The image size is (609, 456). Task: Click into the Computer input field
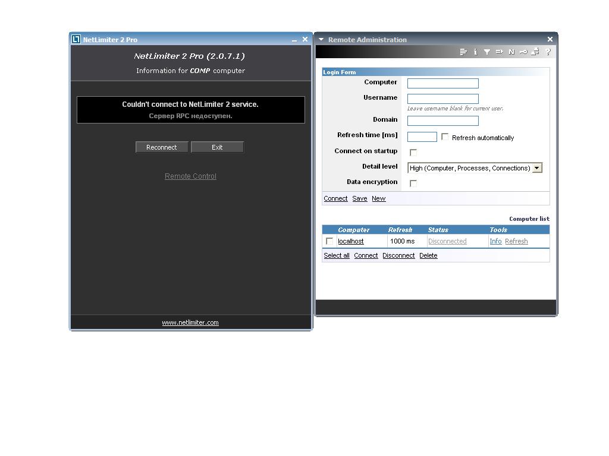click(x=442, y=84)
